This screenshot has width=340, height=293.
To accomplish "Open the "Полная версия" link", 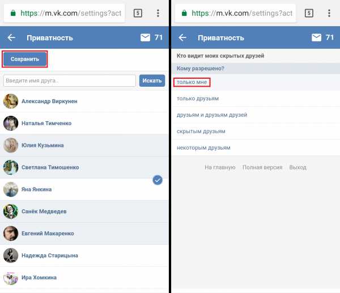I will coord(262,168).
